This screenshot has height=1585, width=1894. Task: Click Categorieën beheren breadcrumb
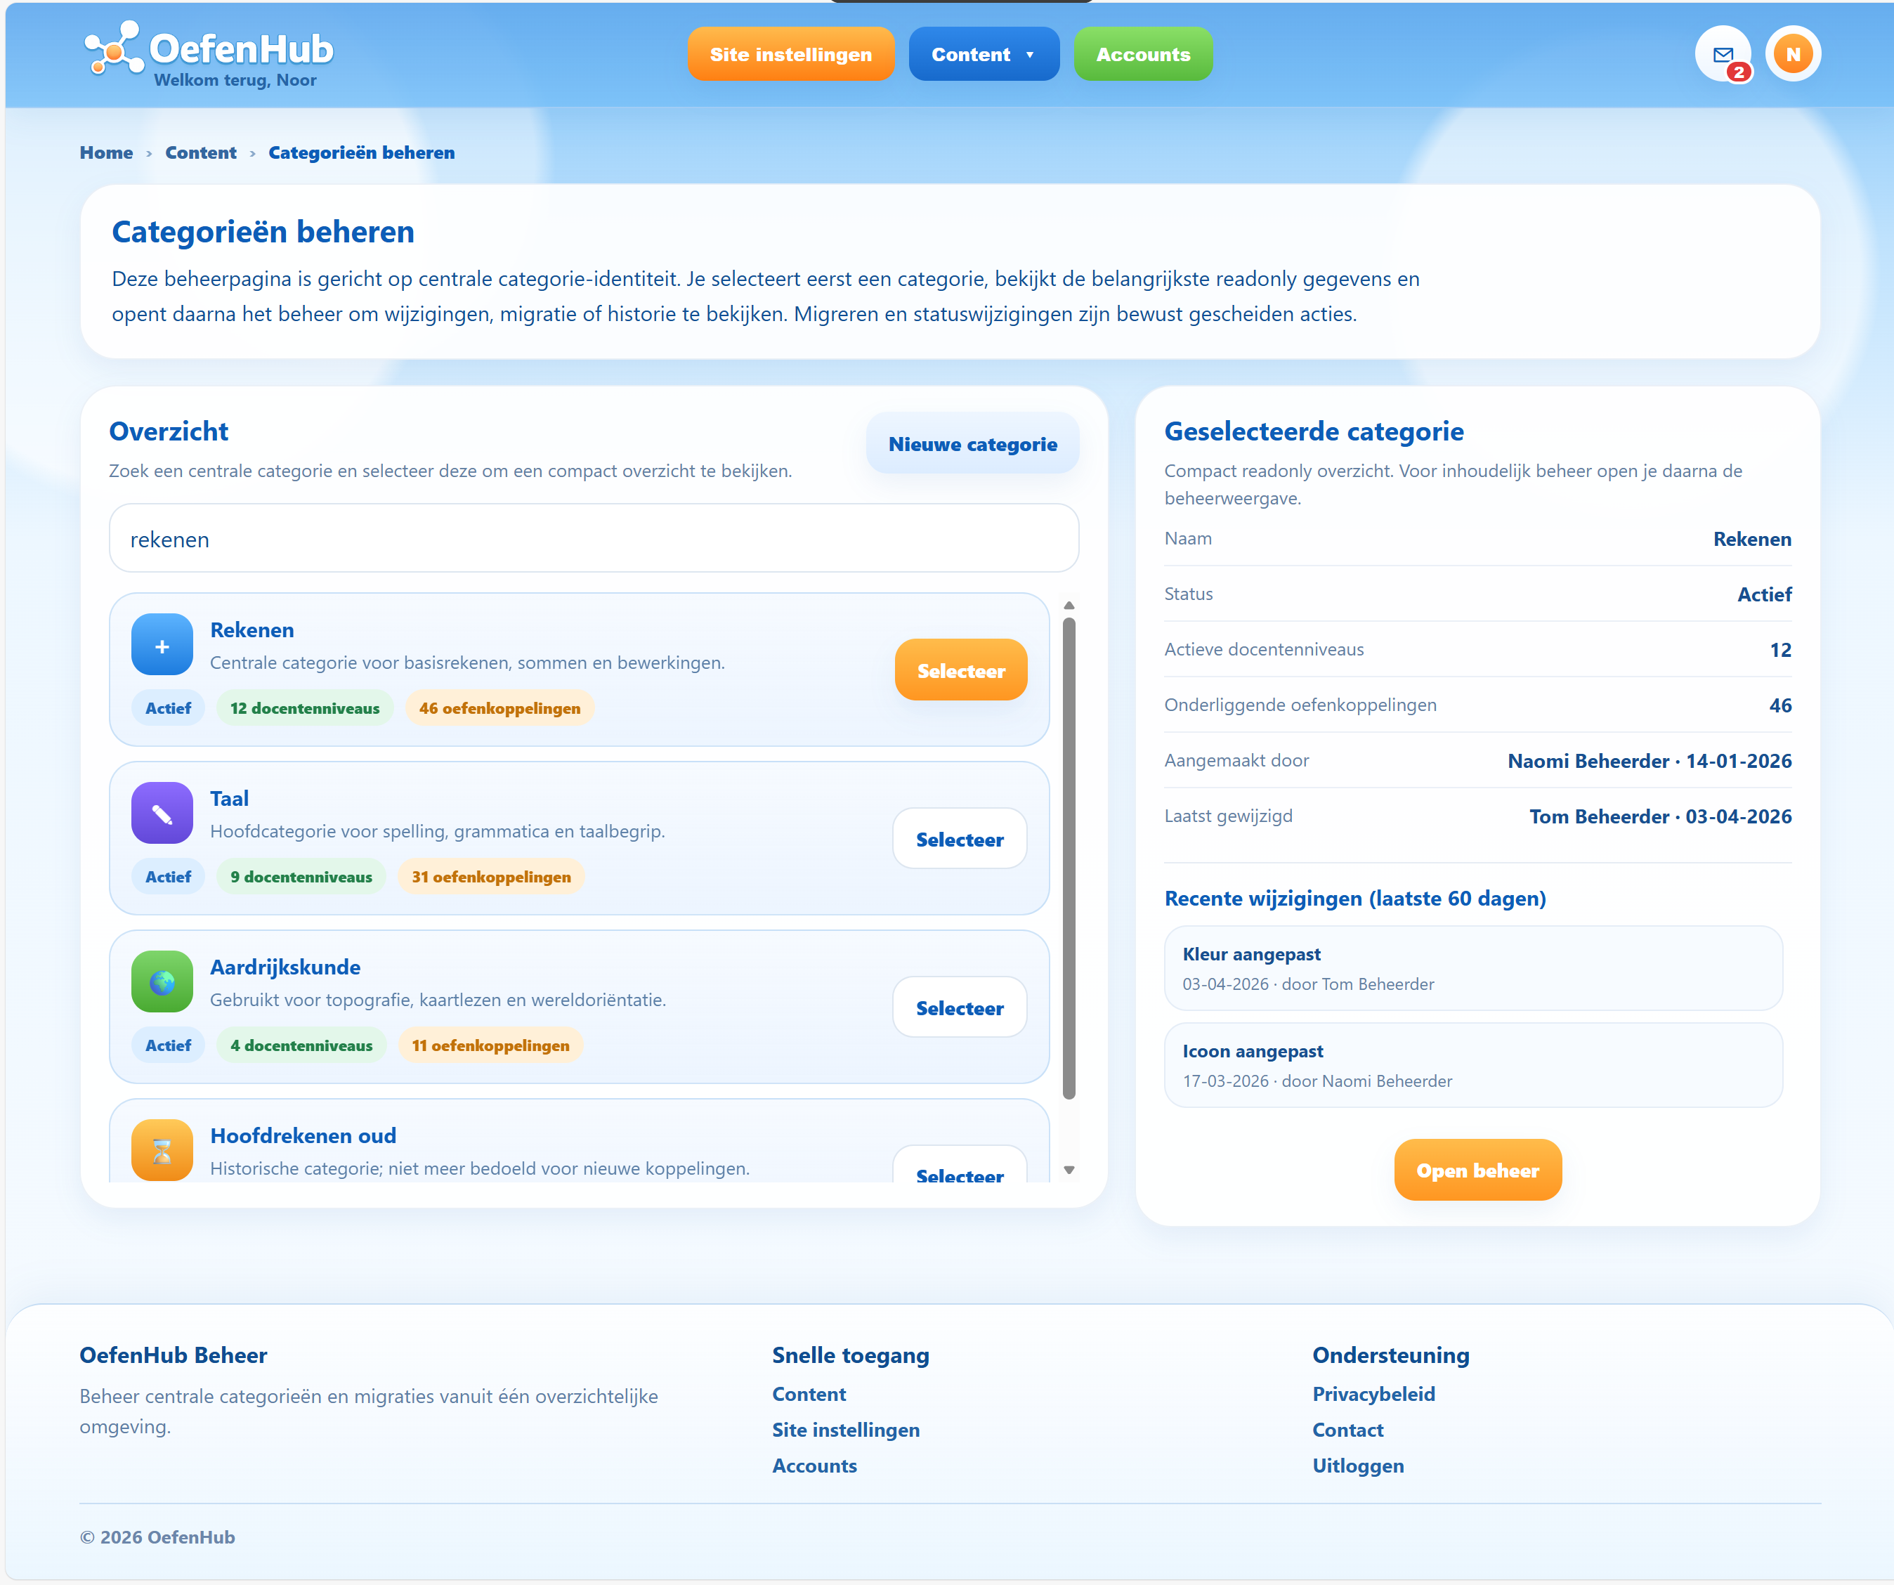[x=362, y=153]
